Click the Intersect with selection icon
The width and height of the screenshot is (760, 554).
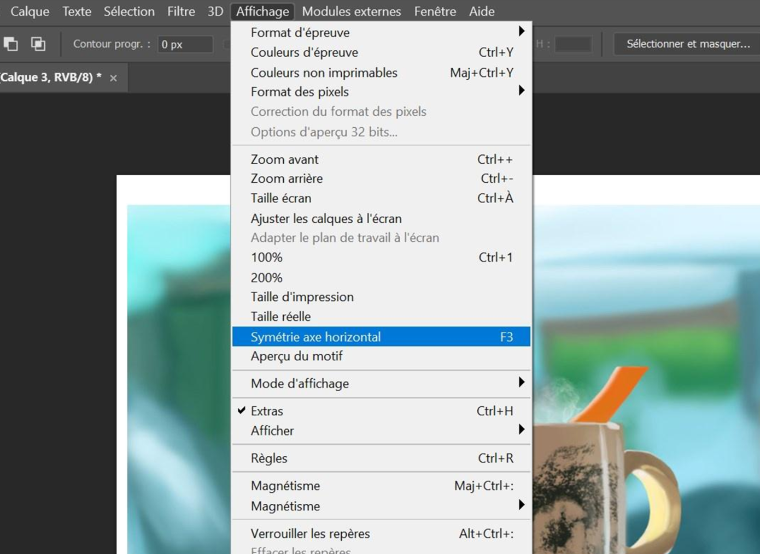[x=38, y=44]
